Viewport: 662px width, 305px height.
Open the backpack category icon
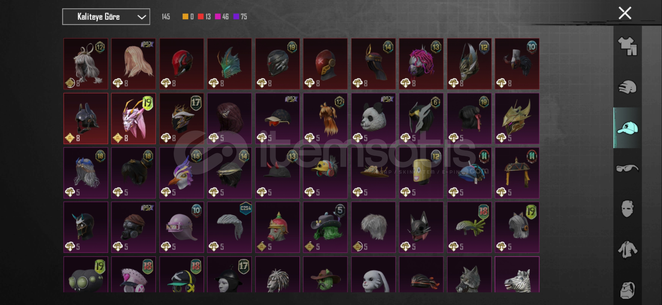pyautogui.click(x=627, y=290)
